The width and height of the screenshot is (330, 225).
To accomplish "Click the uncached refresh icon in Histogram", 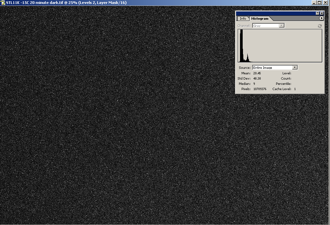I will [x=319, y=26].
